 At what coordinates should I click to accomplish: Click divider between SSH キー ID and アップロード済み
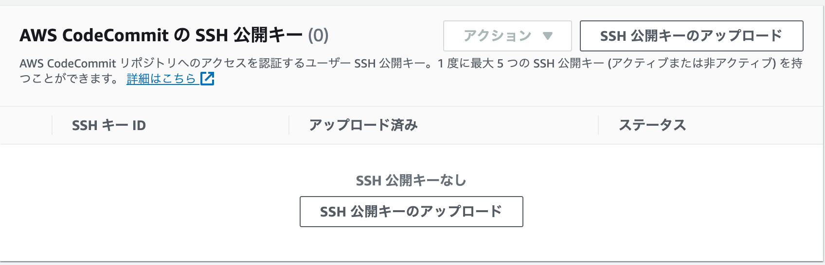pyautogui.click(x=289, y=125)
